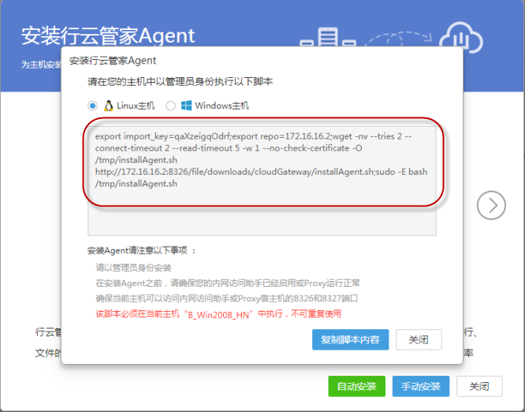Screen dimensions: 525x412
Task: Click the Windows logo icon
Action: [186, 106]
